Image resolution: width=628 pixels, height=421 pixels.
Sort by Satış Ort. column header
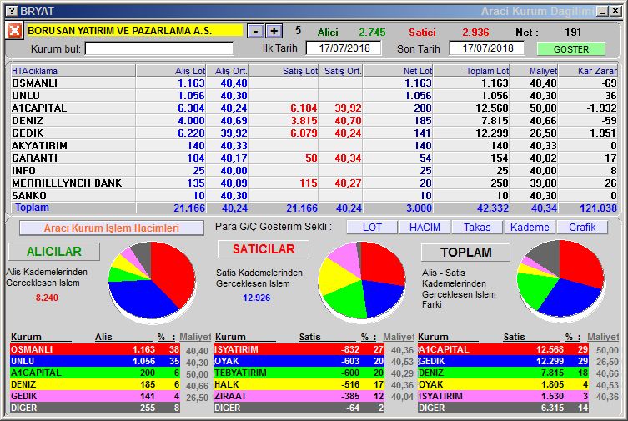click(341, 71)
